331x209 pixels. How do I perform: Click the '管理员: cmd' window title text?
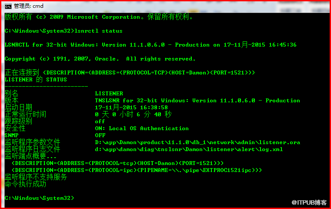pos(29,6)
